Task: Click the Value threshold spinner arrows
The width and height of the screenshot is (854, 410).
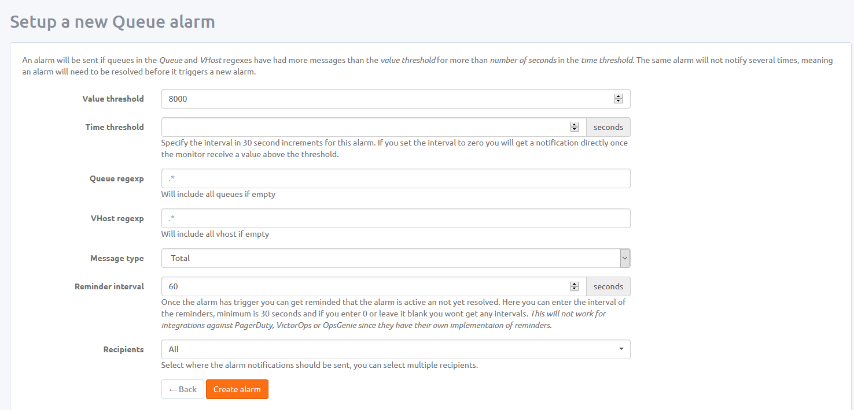Action: point(619,99)
